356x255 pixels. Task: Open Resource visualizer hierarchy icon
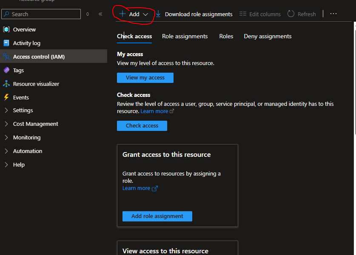tap(6, 84)
